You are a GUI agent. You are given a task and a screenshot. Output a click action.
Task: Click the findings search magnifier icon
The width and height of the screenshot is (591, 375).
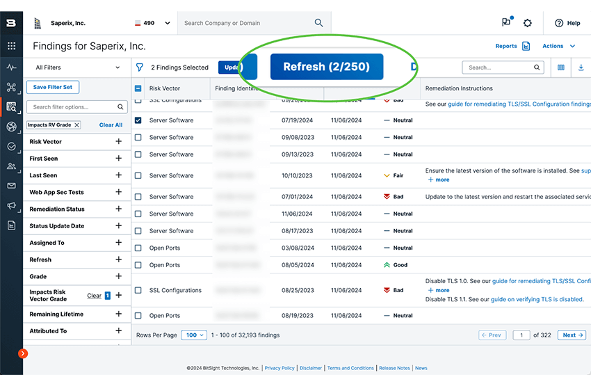click(x=536, y=67)
